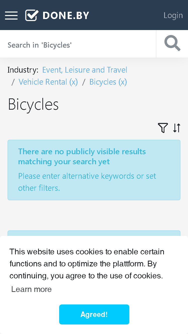Screen dimensions: 188x334
Task: Open the filter funnel options
Action: click(163, 128)
